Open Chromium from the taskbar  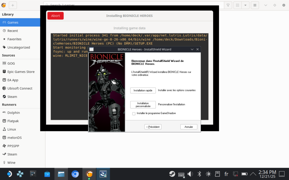pyautogui.click(x=75, y=174)
